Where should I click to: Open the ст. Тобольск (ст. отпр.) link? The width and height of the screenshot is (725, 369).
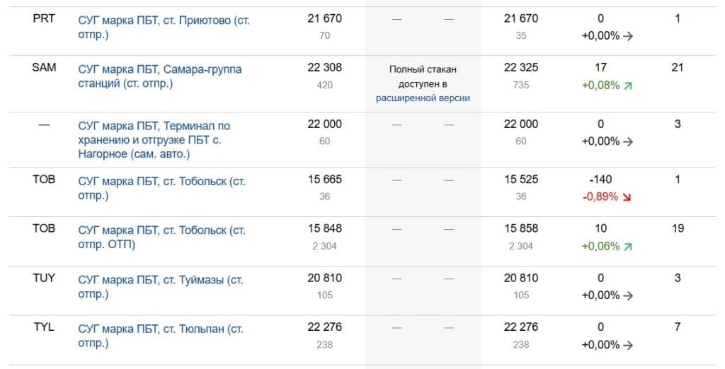(161, 188)
